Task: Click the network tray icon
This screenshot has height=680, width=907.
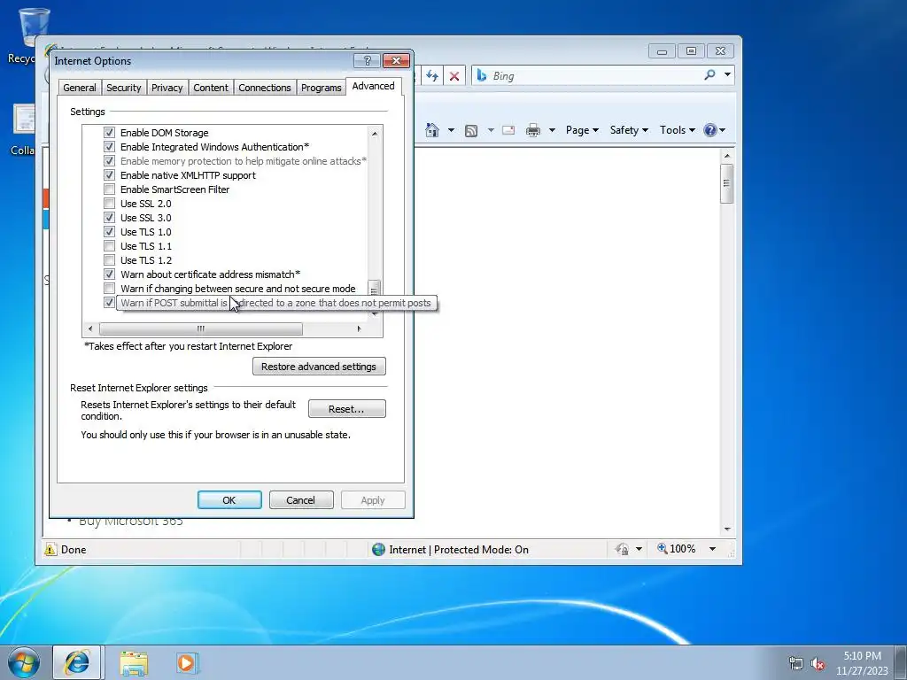Action: 796,664
